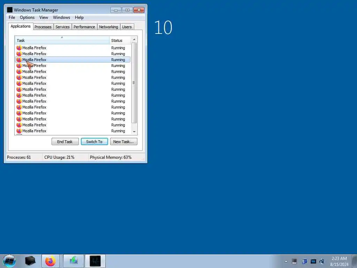Click the blue flag tray icon
This screenshot has height=268, width=357.
pos(305,261)
